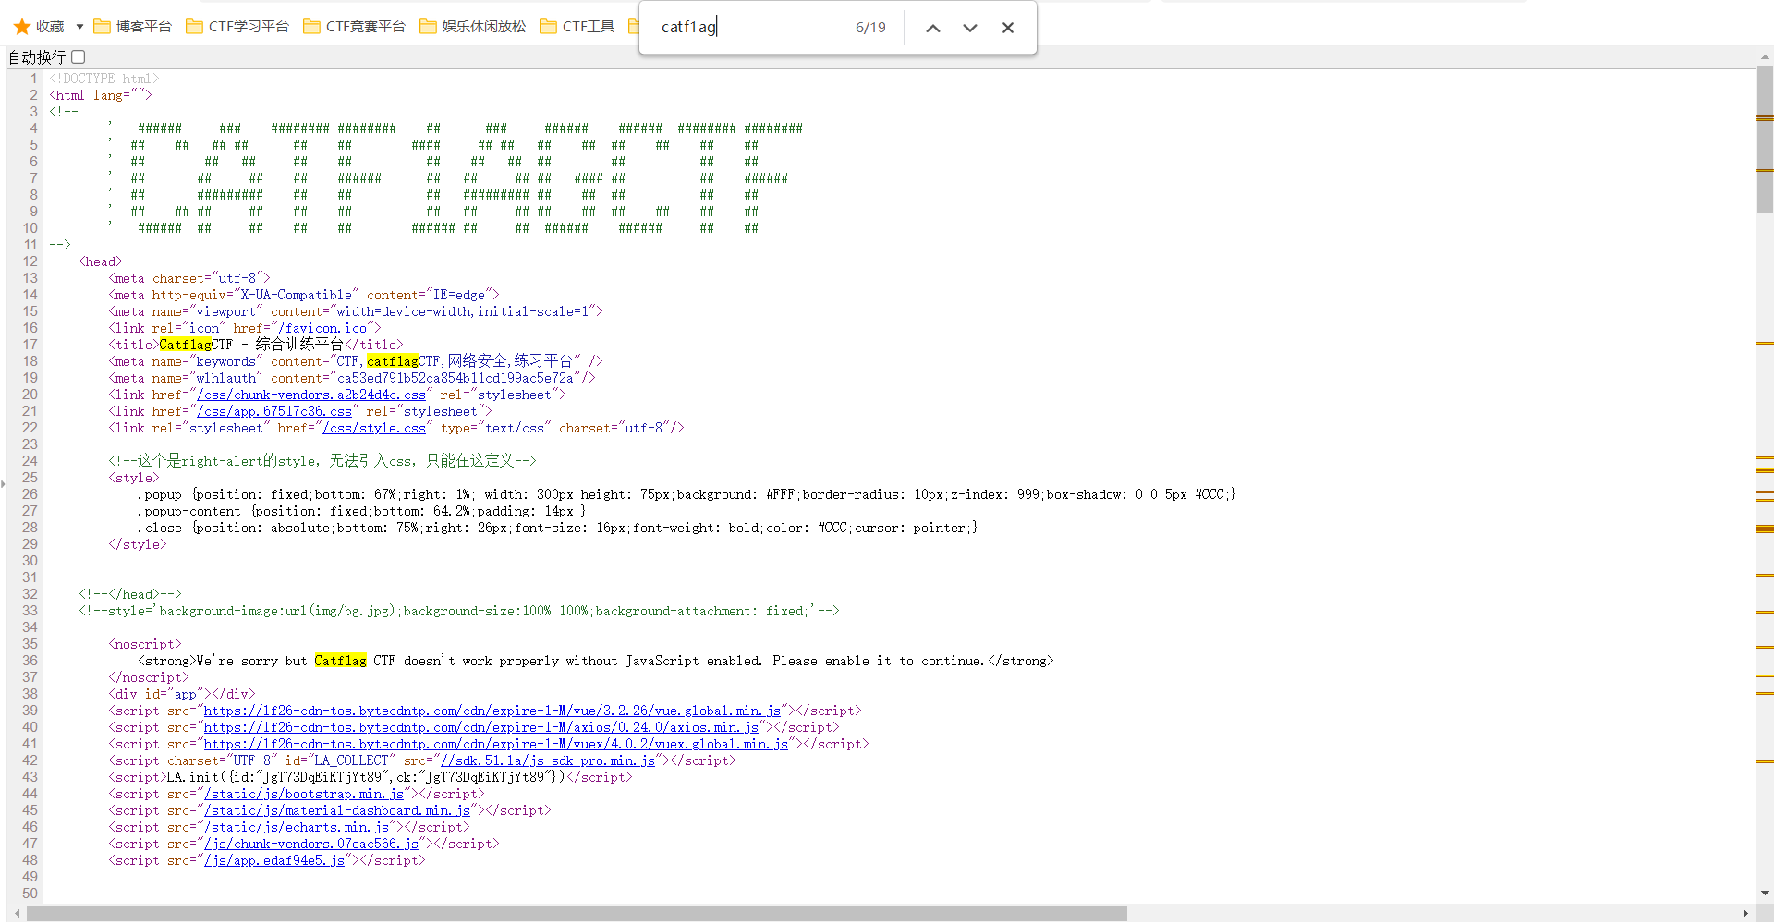
Task: Click the meta charset="utf-8" line
Action: (189, 278)
